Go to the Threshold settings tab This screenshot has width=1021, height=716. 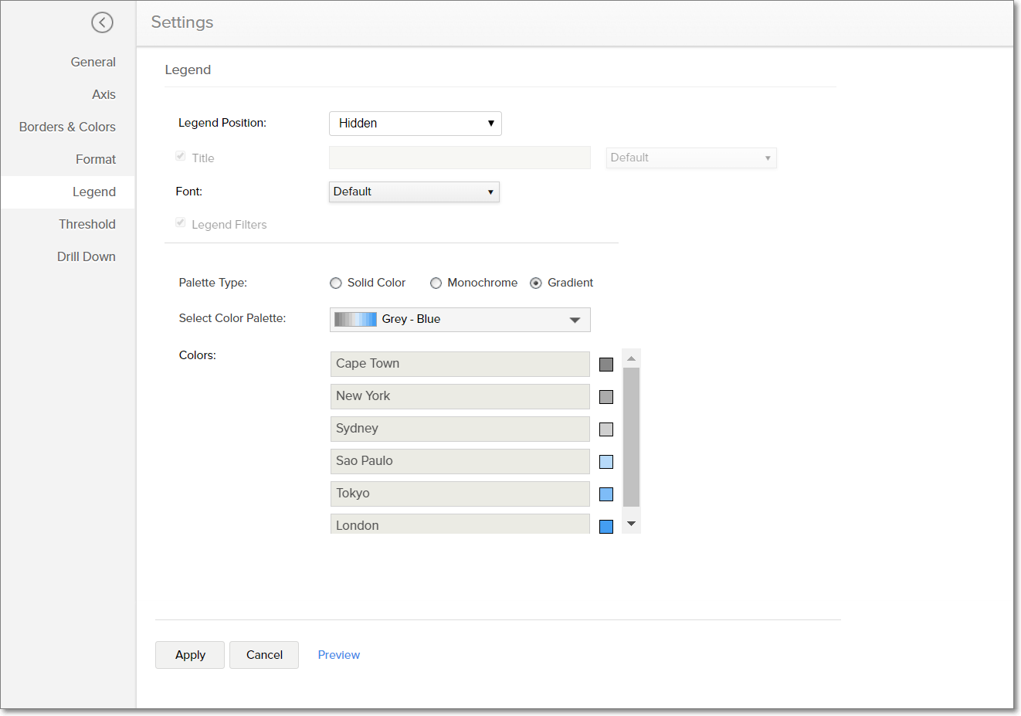tap(86, 224)
